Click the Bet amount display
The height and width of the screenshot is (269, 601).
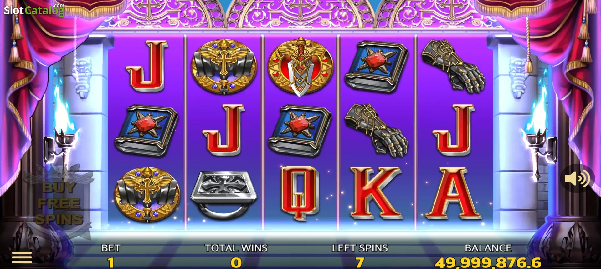[111, 262]
